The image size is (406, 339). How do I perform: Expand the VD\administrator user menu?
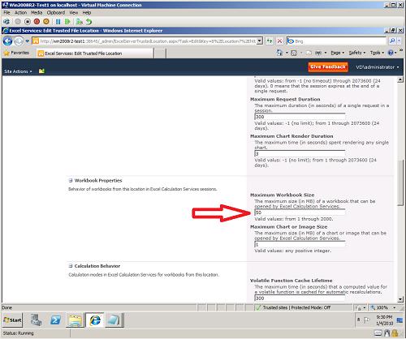pyautogui.click(x=378, y=67)
